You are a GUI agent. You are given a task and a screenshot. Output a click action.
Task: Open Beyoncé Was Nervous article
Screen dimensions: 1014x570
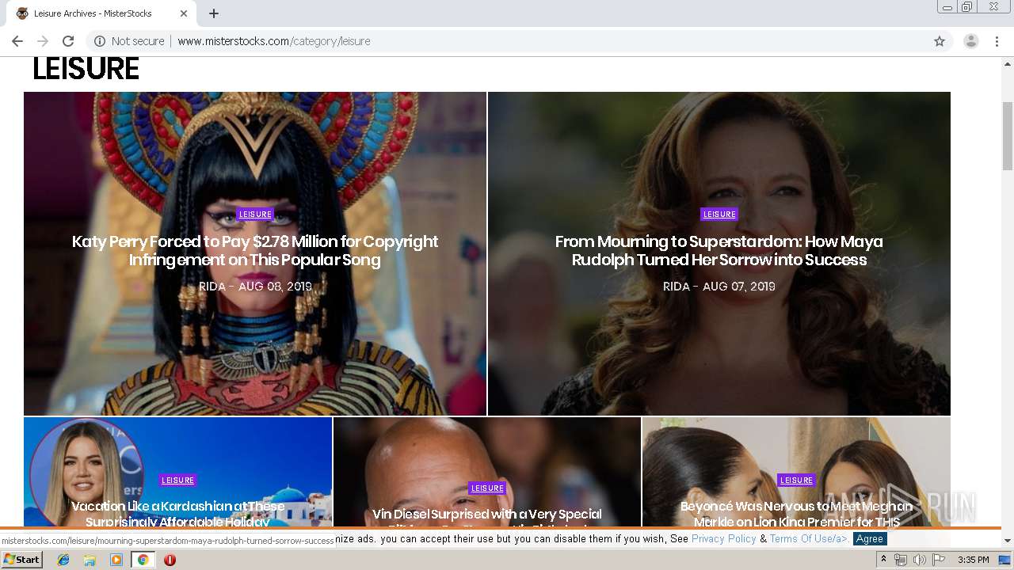click(x=796, y=514)
